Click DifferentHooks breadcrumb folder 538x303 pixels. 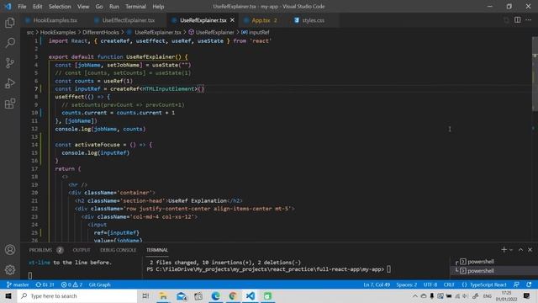[x=101, y=32]
